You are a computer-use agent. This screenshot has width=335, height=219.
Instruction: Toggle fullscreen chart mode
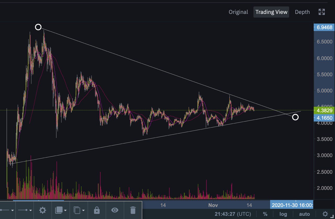click(x=322, y=12)
